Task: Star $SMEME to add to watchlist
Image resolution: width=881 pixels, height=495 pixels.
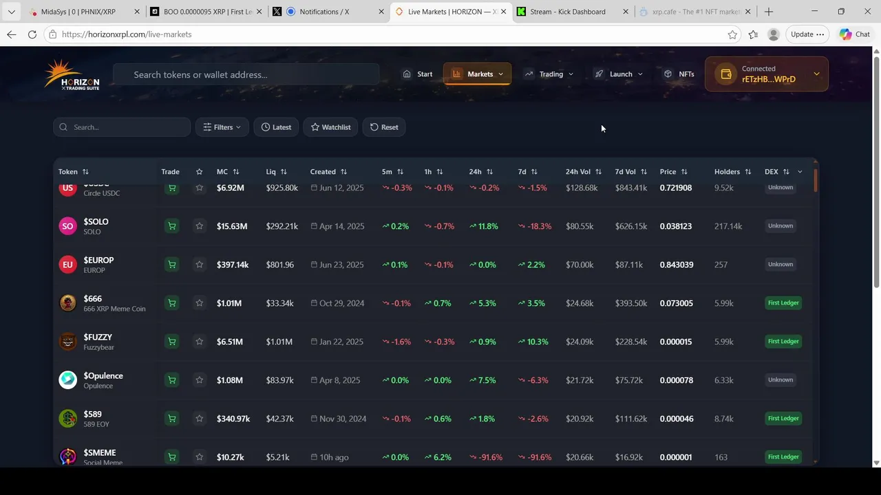Action: tap(199, 457)
